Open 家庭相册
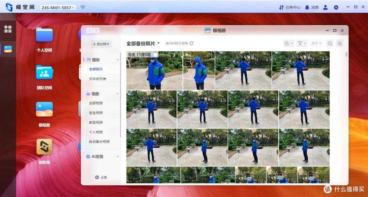 [x=96, y=122]
